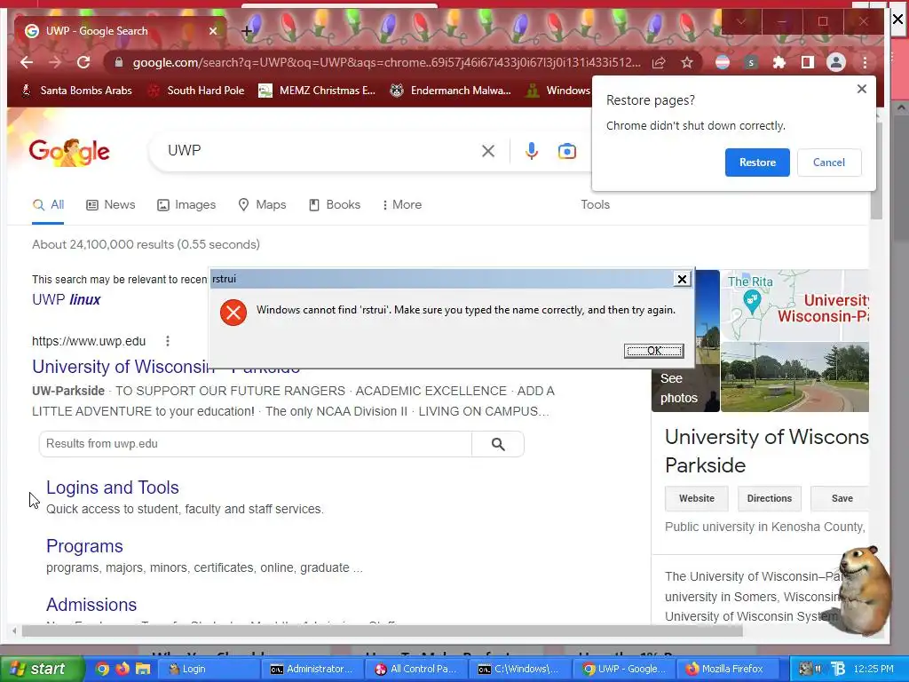Start voice search with the microphone icon
Viewport: 909px width, 682px height.
pos(531,151)
